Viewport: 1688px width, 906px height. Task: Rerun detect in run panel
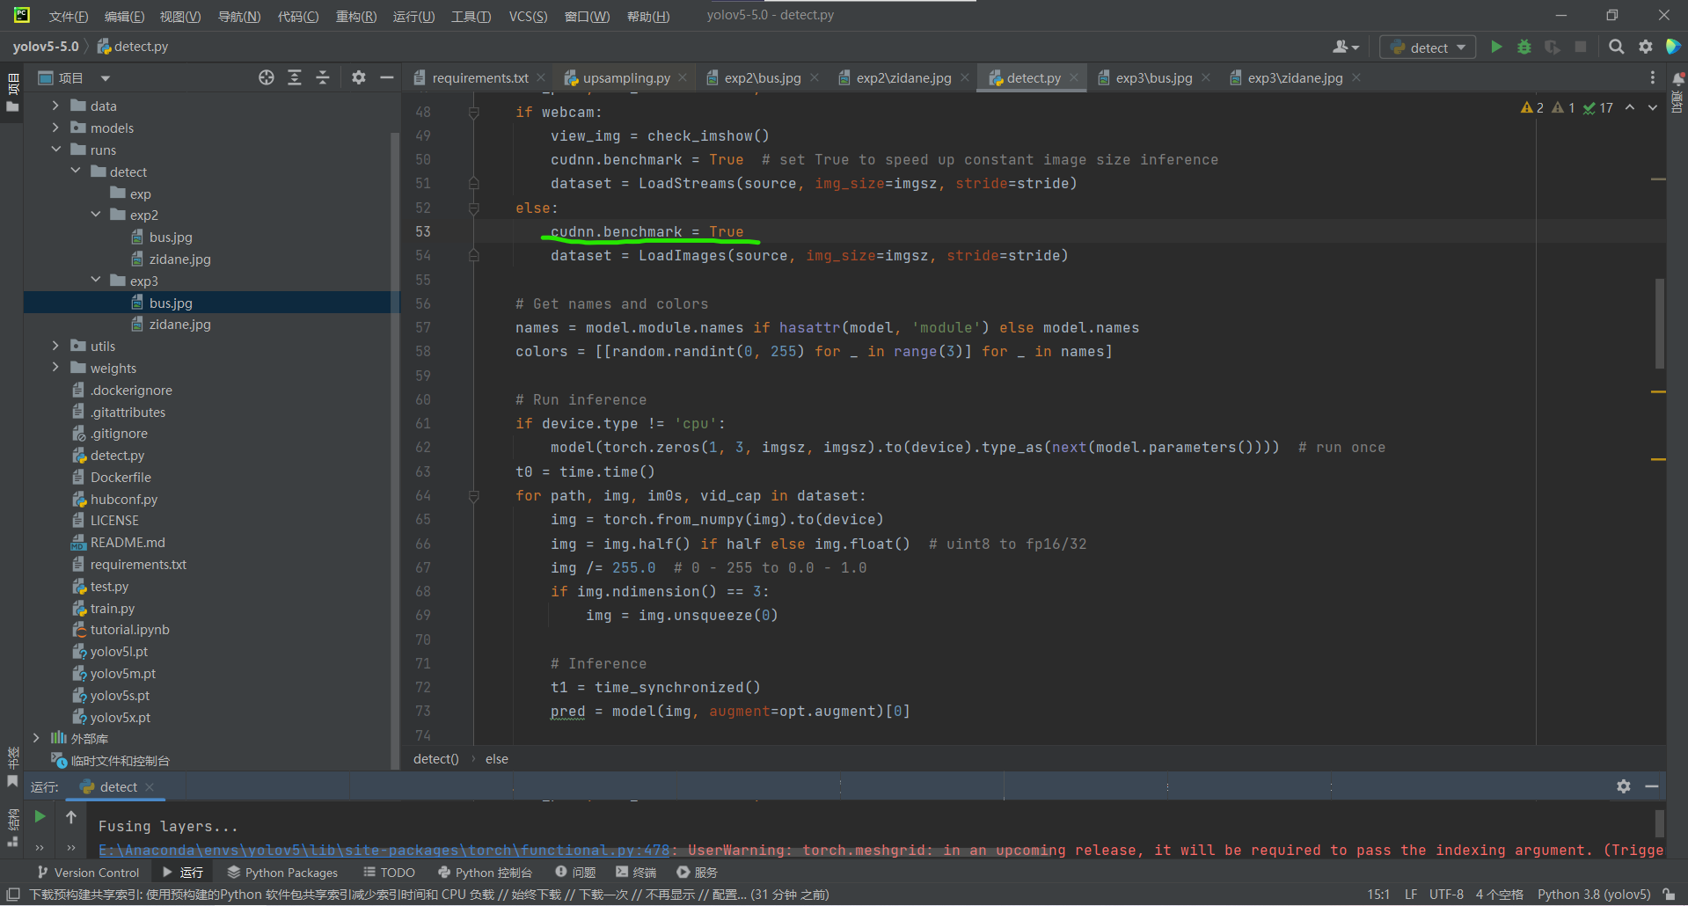coord(40,817)
